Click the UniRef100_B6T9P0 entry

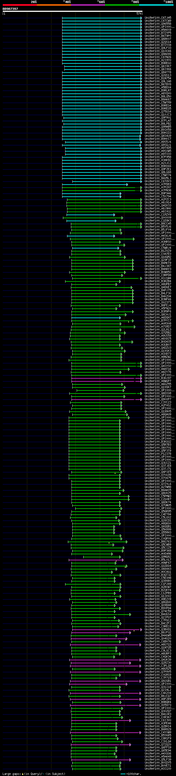click(x=158, y=36)
